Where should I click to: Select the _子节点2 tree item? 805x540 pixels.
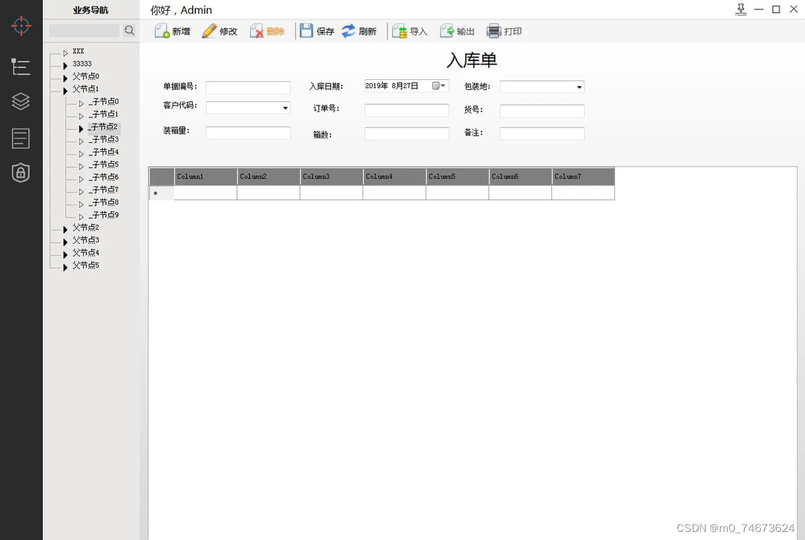pos(103,126)
